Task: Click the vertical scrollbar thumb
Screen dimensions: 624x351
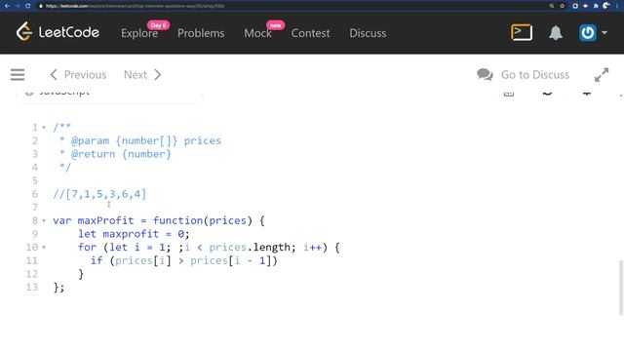Action: (x=621, y=288)
